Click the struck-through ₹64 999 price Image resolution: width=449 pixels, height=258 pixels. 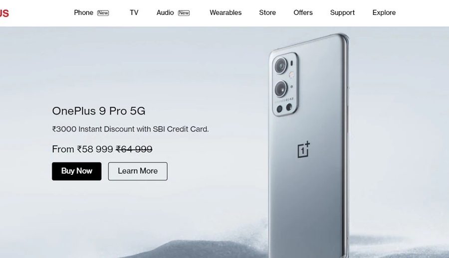coord(134,149)
